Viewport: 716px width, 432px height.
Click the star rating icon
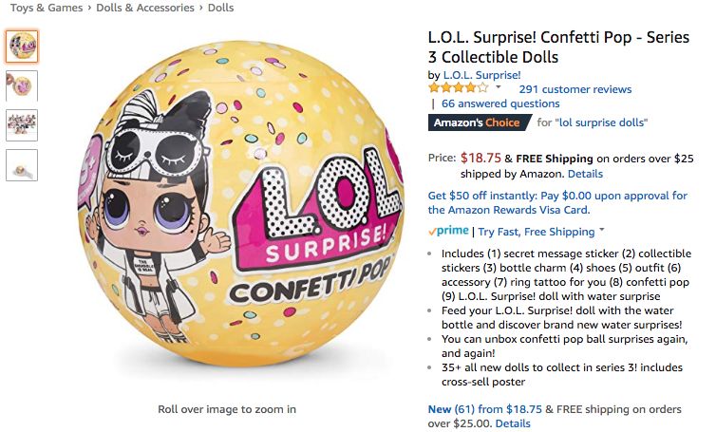tap(458, 88)
